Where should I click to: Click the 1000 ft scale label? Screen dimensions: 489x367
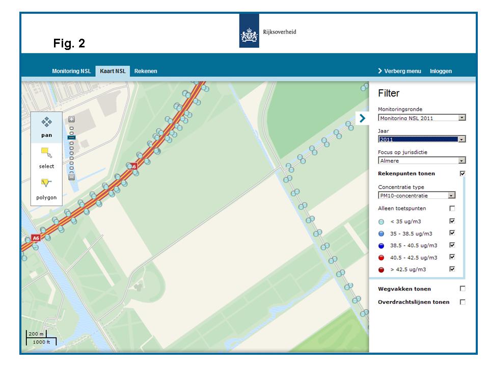pyautogui.click(x=41, y=342)
